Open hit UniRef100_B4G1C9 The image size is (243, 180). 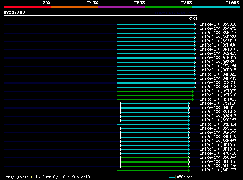(x=218, y=137)
